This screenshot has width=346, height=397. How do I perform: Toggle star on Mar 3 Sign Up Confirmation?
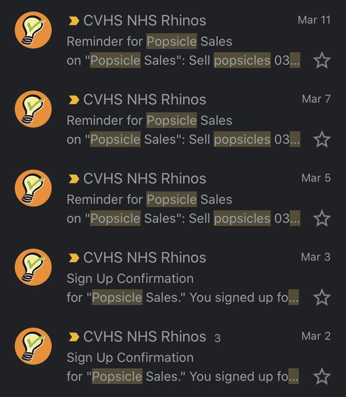click(x=322, y=298)
